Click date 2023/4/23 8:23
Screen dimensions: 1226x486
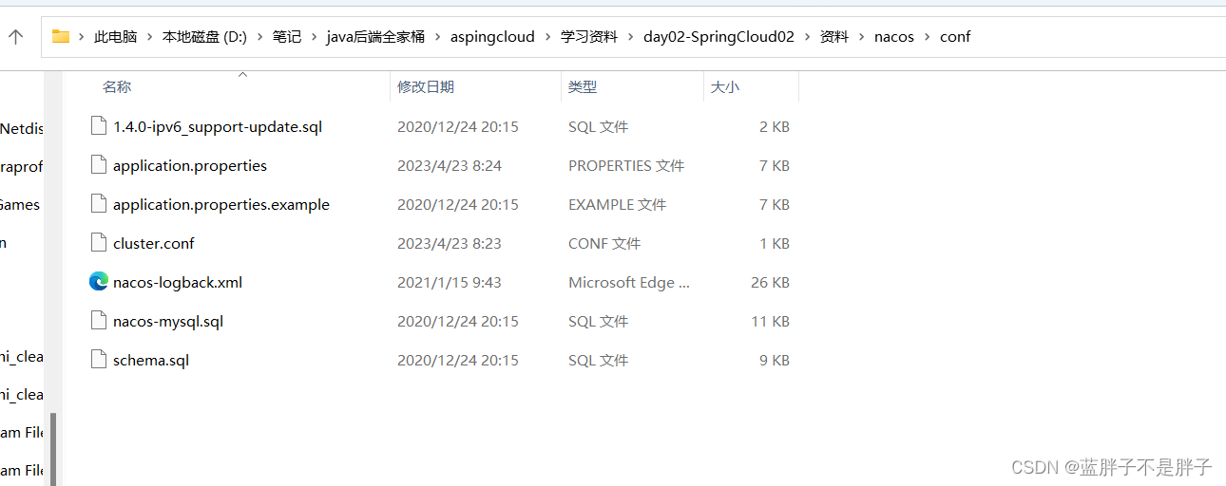[x=450, y=243]
